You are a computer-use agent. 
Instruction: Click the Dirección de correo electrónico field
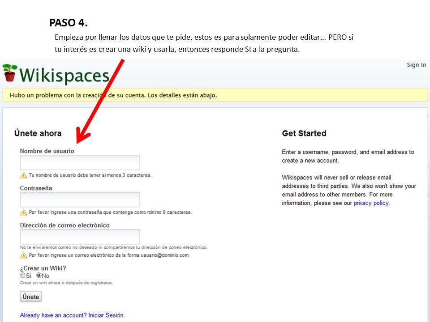(80, 237)
